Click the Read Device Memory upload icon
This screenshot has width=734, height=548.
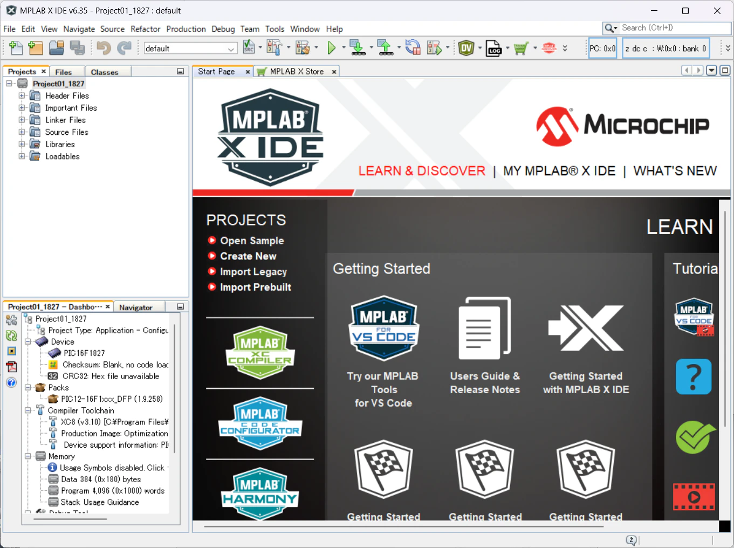(x=385, y=47)
